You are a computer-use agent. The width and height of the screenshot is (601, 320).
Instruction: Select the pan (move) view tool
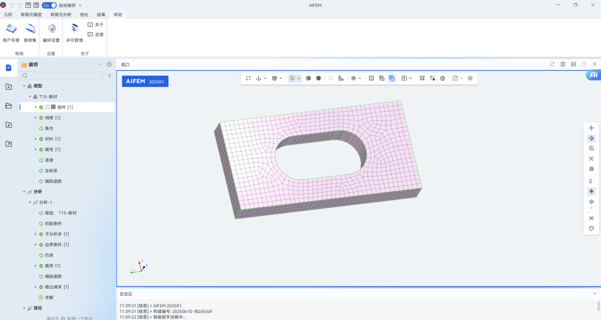point(591,128)
